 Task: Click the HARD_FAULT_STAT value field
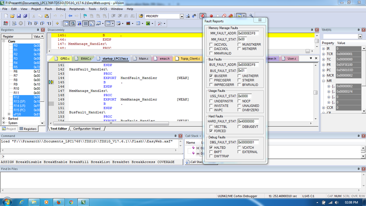pos(248,121)
